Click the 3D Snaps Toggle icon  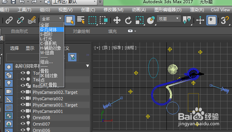(x=225, y=20)
